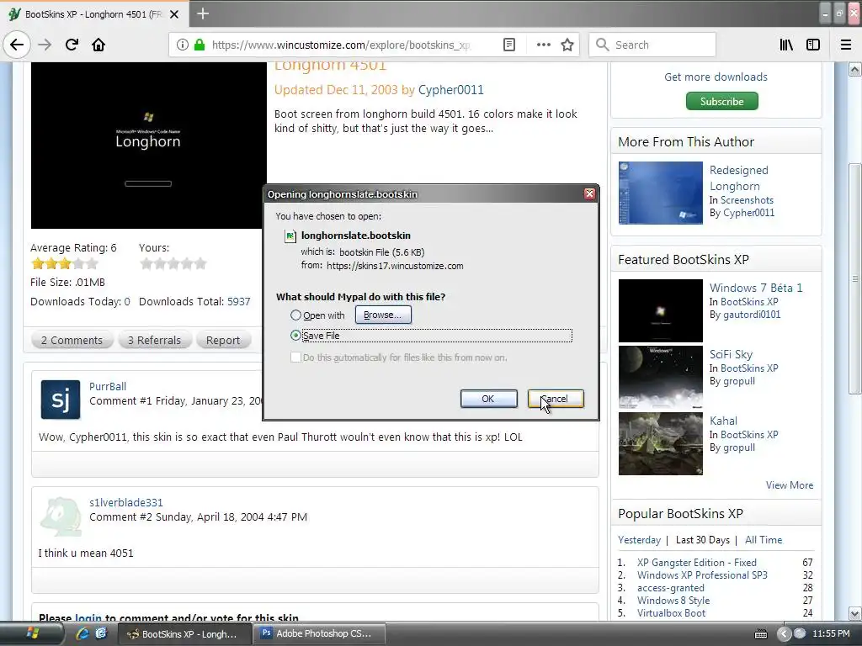Open the Windows 7 Béta 1 thumbnail
Image resolution: width=862 pixels, height=646 pixels.
[660, 311]
